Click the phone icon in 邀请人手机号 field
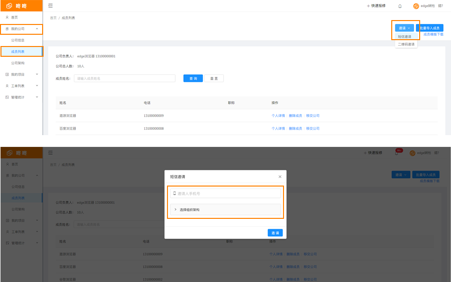The height and width of the screenshot is (282, 451). [x=174, y=193]
